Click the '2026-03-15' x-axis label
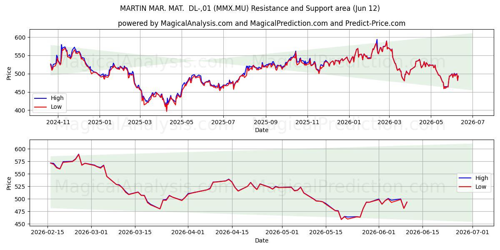Viewport: 500px width, 250px height. tap(135, 232)
